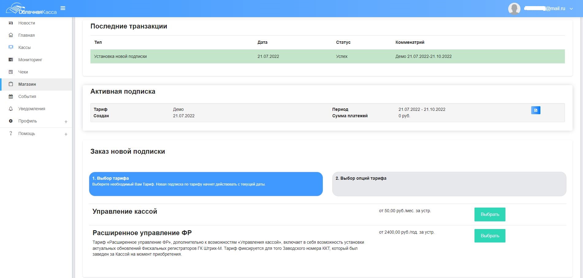The width and height of the screenshot is (583, 278).
Task: Expand the Помощь submenu plus sign
Action: pos(66,134)
